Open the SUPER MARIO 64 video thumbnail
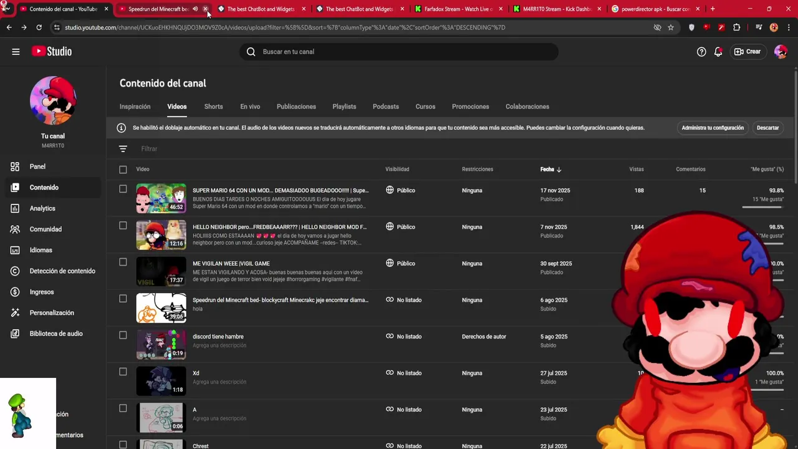Screen dimensions: 798x449 161,198
